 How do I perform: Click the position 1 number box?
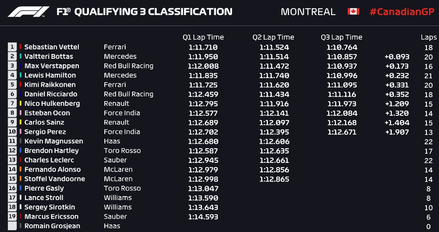[x=12, y=47]
